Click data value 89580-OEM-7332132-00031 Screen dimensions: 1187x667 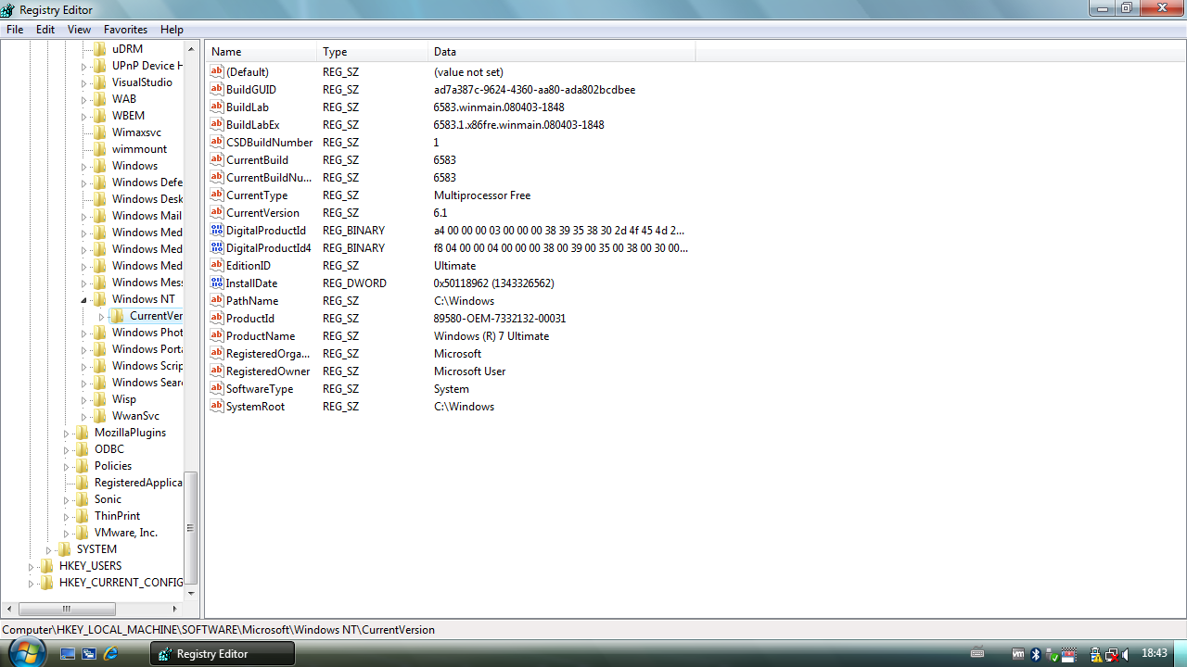point(500,319)
